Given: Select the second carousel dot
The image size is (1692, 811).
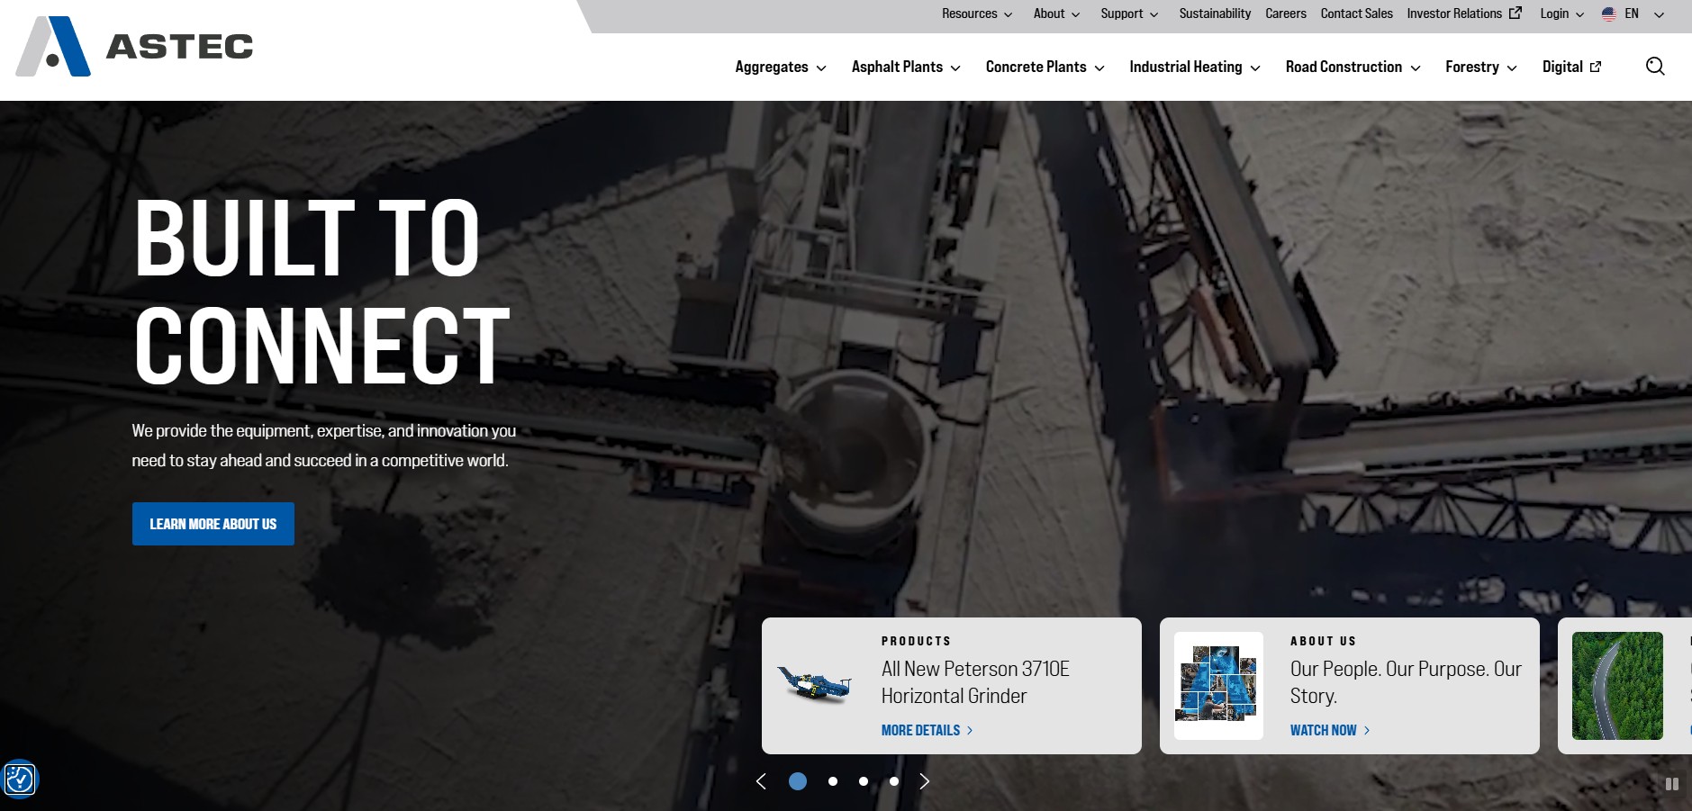Looking at the screenshot, I should pos(833,781).
